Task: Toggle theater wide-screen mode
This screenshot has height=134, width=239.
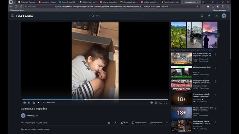Action: click(161, 103)
